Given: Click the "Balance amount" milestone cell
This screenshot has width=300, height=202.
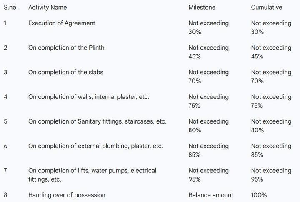Looking at the screenshot, I should (x=211, y=195).
